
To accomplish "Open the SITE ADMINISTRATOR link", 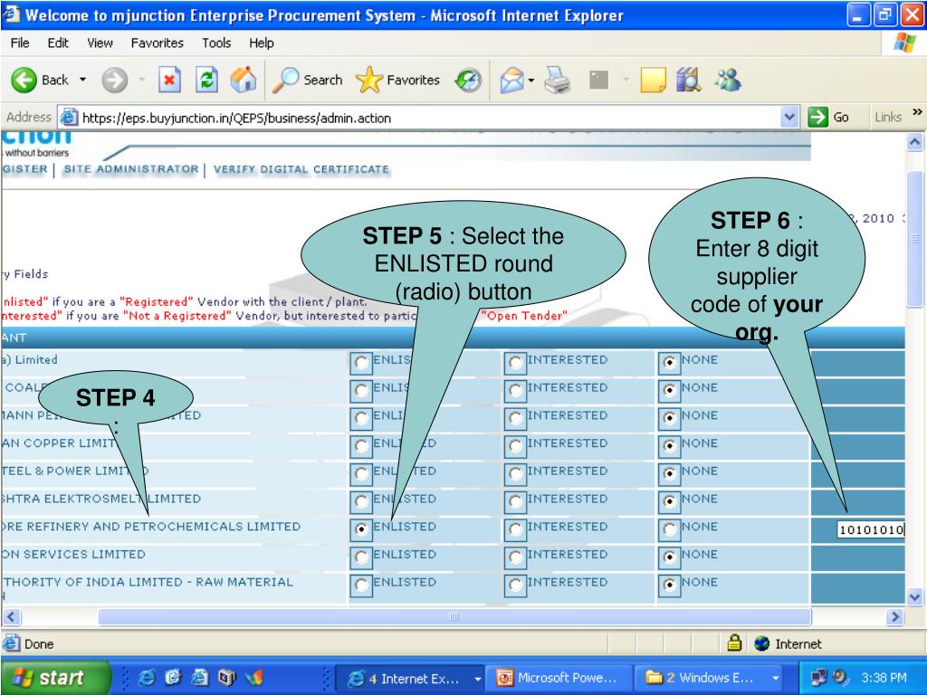I will click(x=130, y=169).
